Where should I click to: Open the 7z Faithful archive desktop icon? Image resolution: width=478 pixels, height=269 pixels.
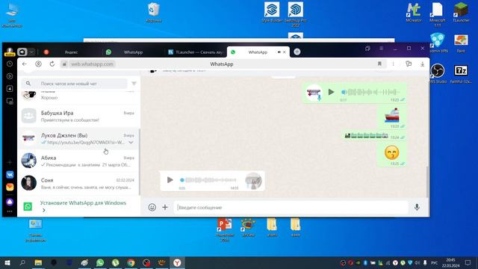[461, 73]
